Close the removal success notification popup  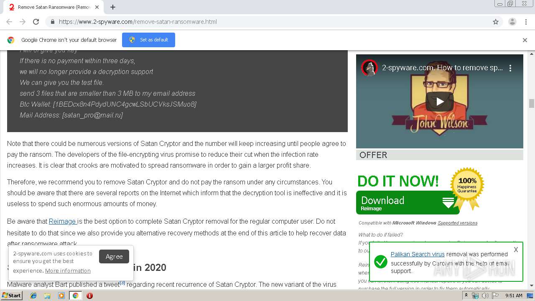click(x=516, y=250)
